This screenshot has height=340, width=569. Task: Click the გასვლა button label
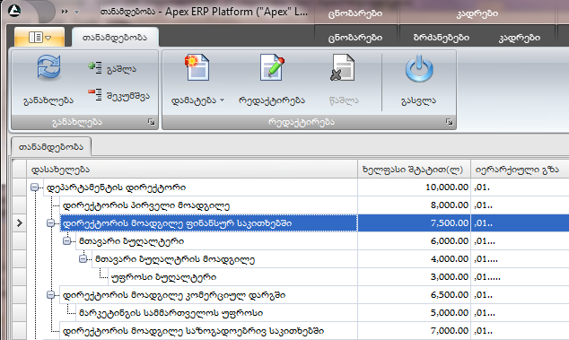pyautogui.click(x=419, y=100)
